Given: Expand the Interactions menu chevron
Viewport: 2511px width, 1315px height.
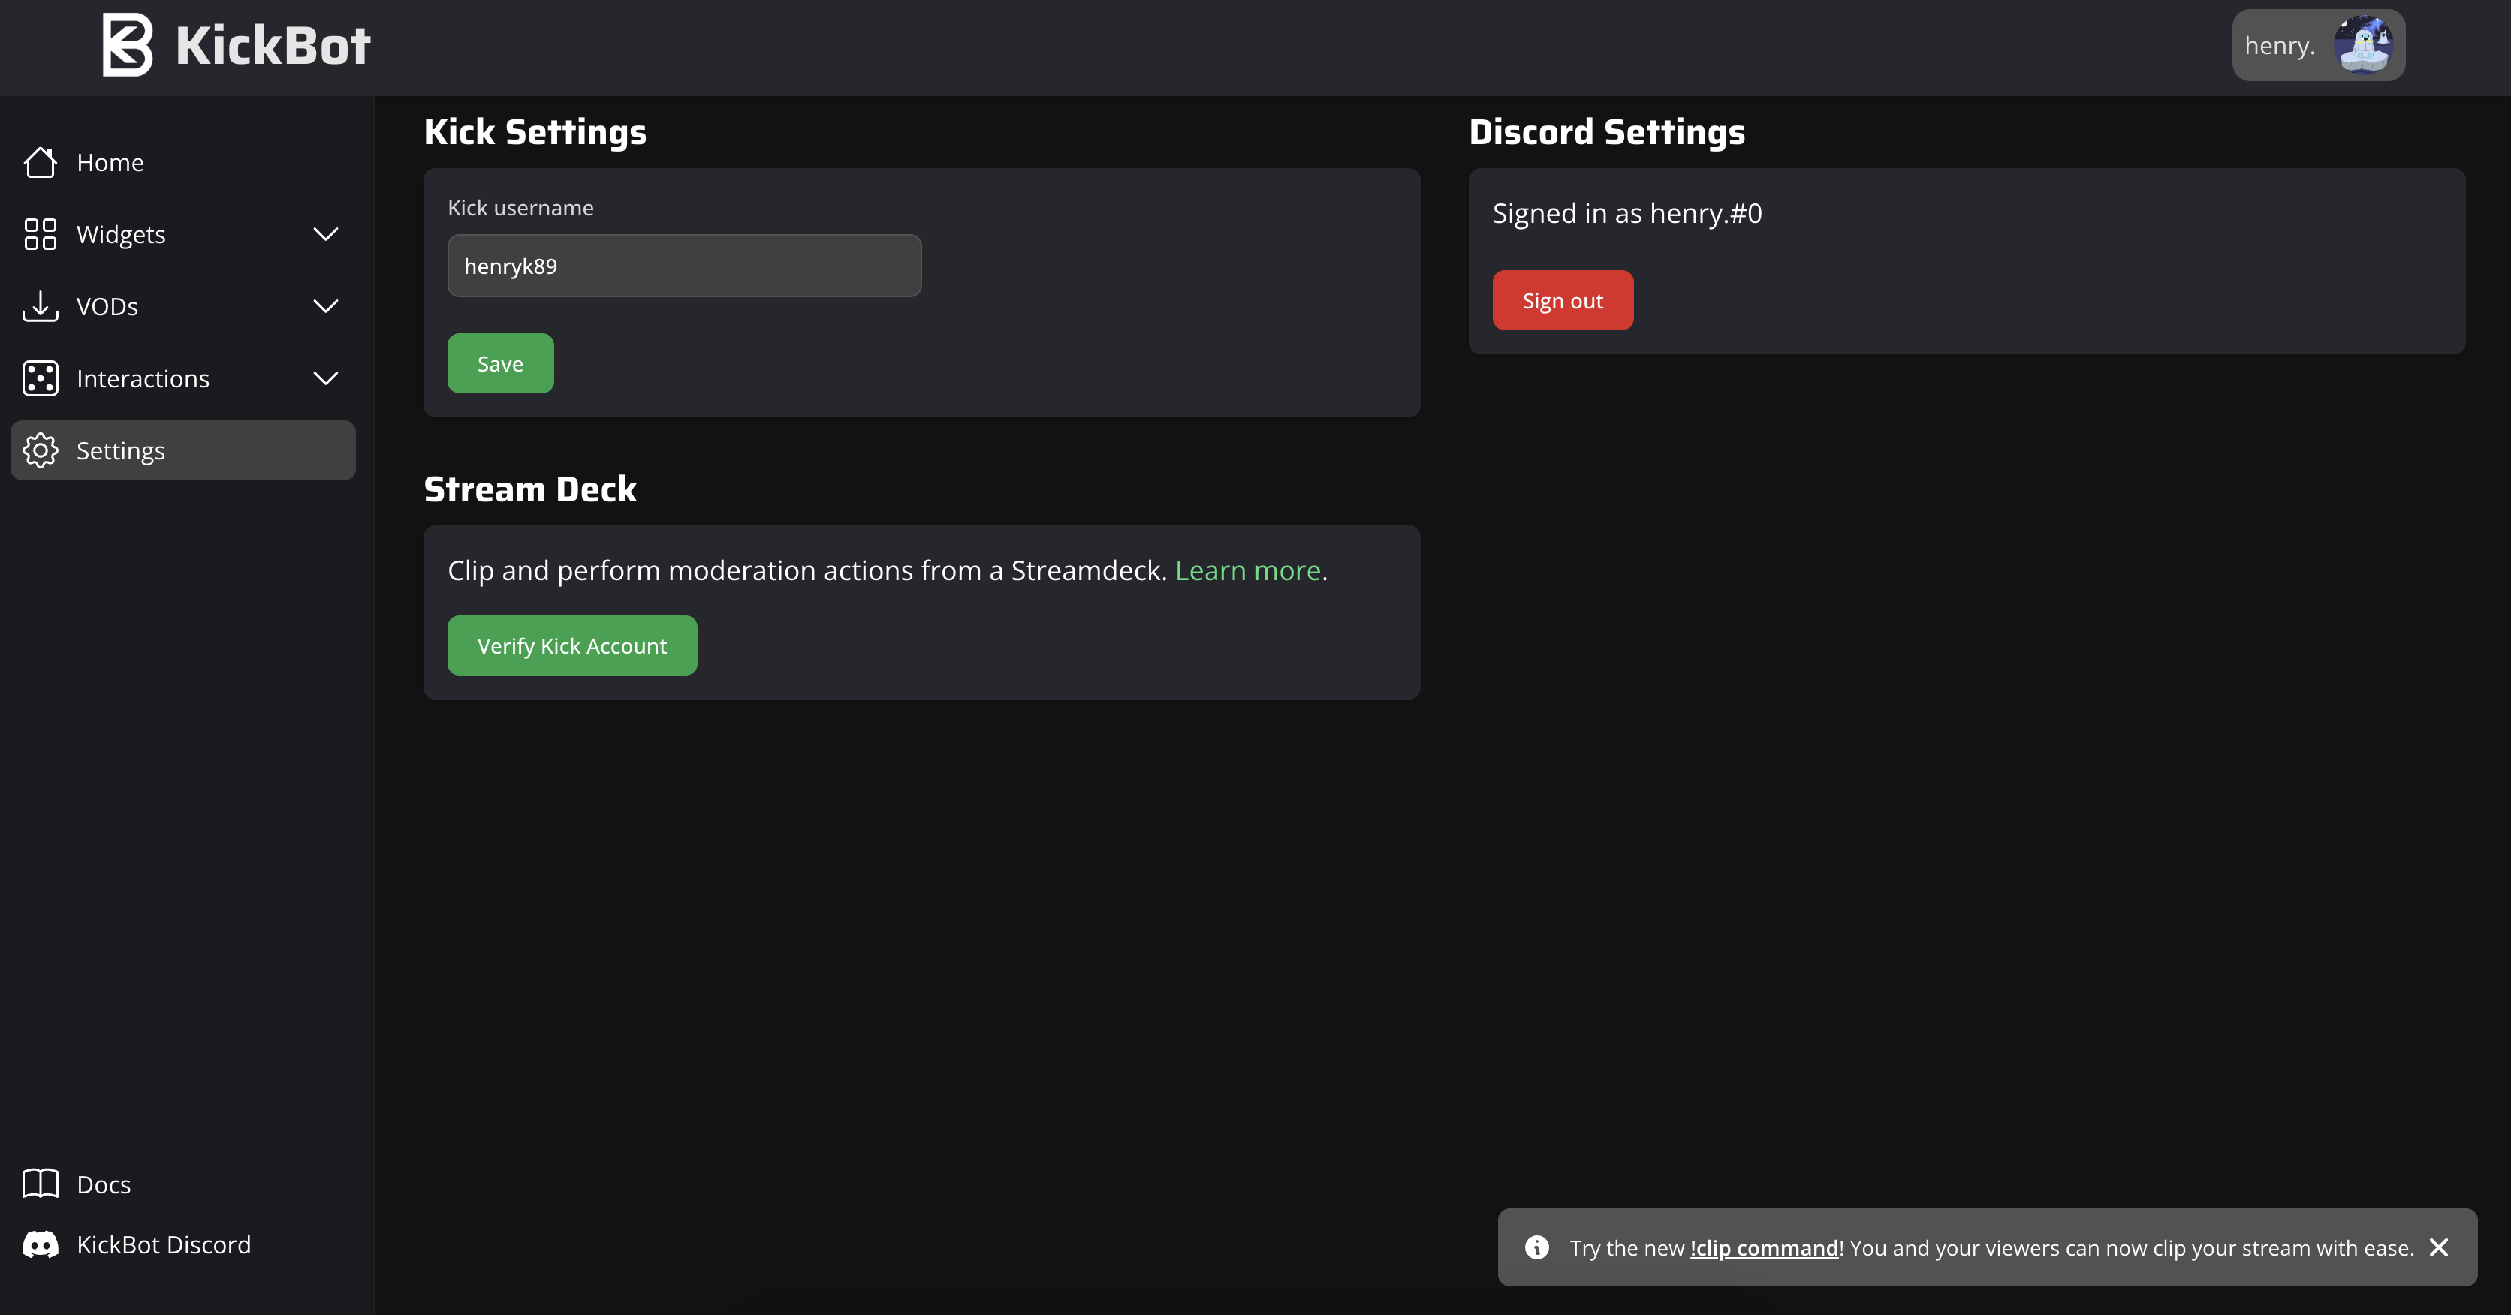Looking at the screenshot, I should (326, 379).
